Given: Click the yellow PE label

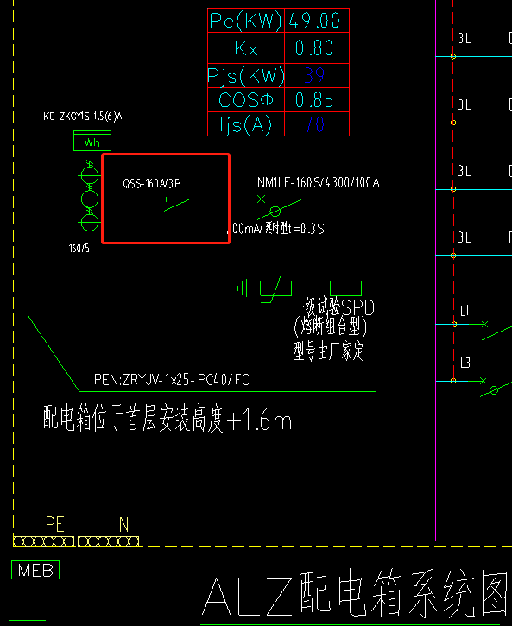Looking at the screenshot, I should 55,525.
